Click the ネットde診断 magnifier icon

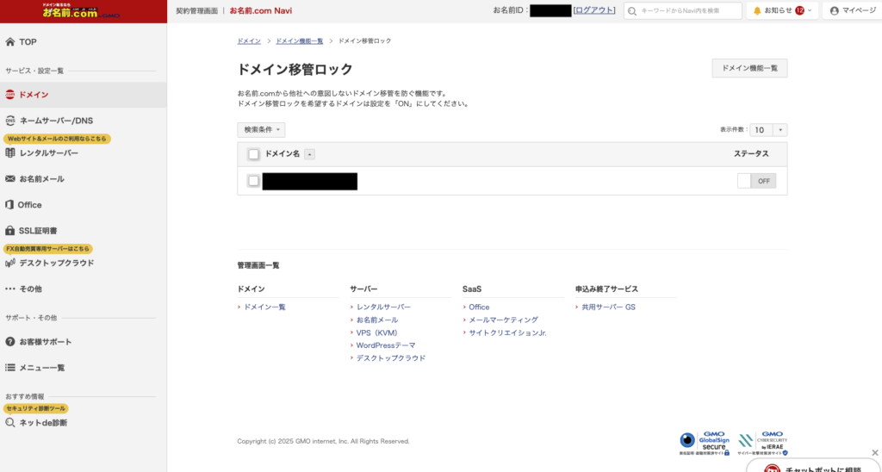point(10,423)
